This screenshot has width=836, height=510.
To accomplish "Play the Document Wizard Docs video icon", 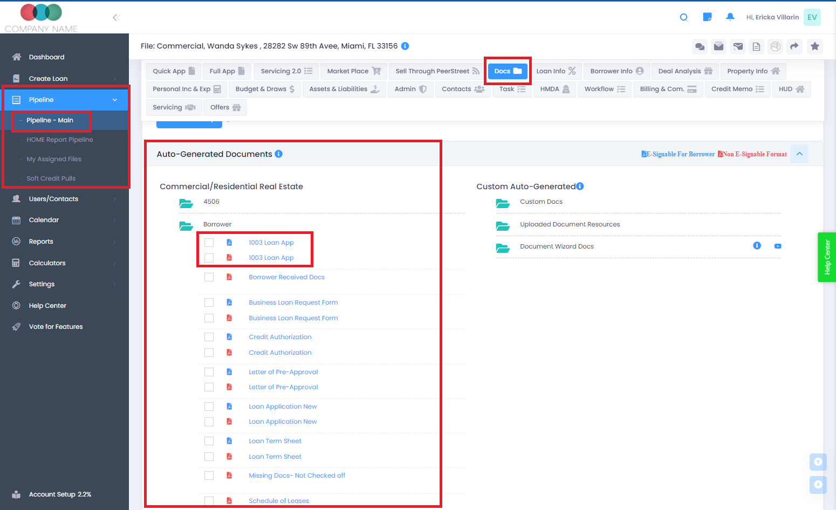I will (777, 246).
